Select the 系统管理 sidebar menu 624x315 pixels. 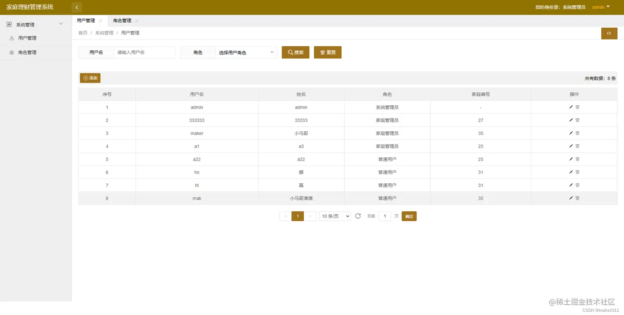tap(25, 25)
